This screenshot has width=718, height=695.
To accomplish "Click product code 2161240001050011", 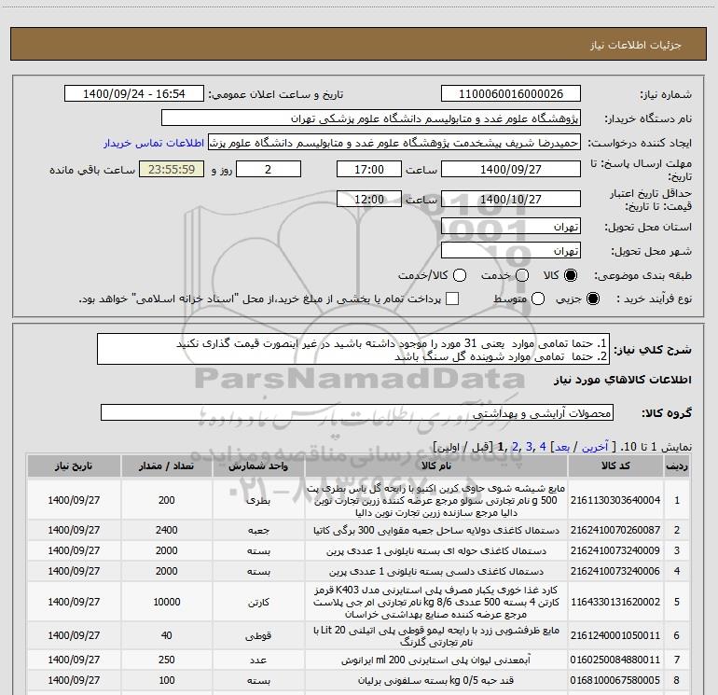I will tap(615, 635).
